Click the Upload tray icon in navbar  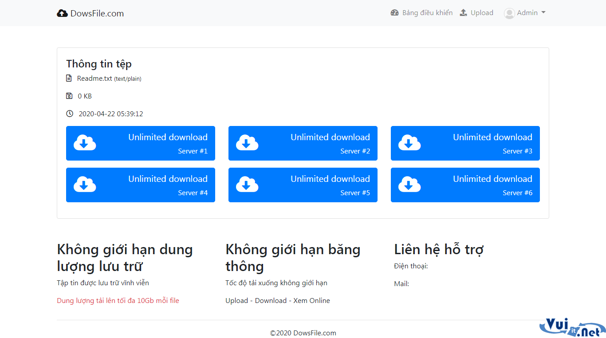463,13
